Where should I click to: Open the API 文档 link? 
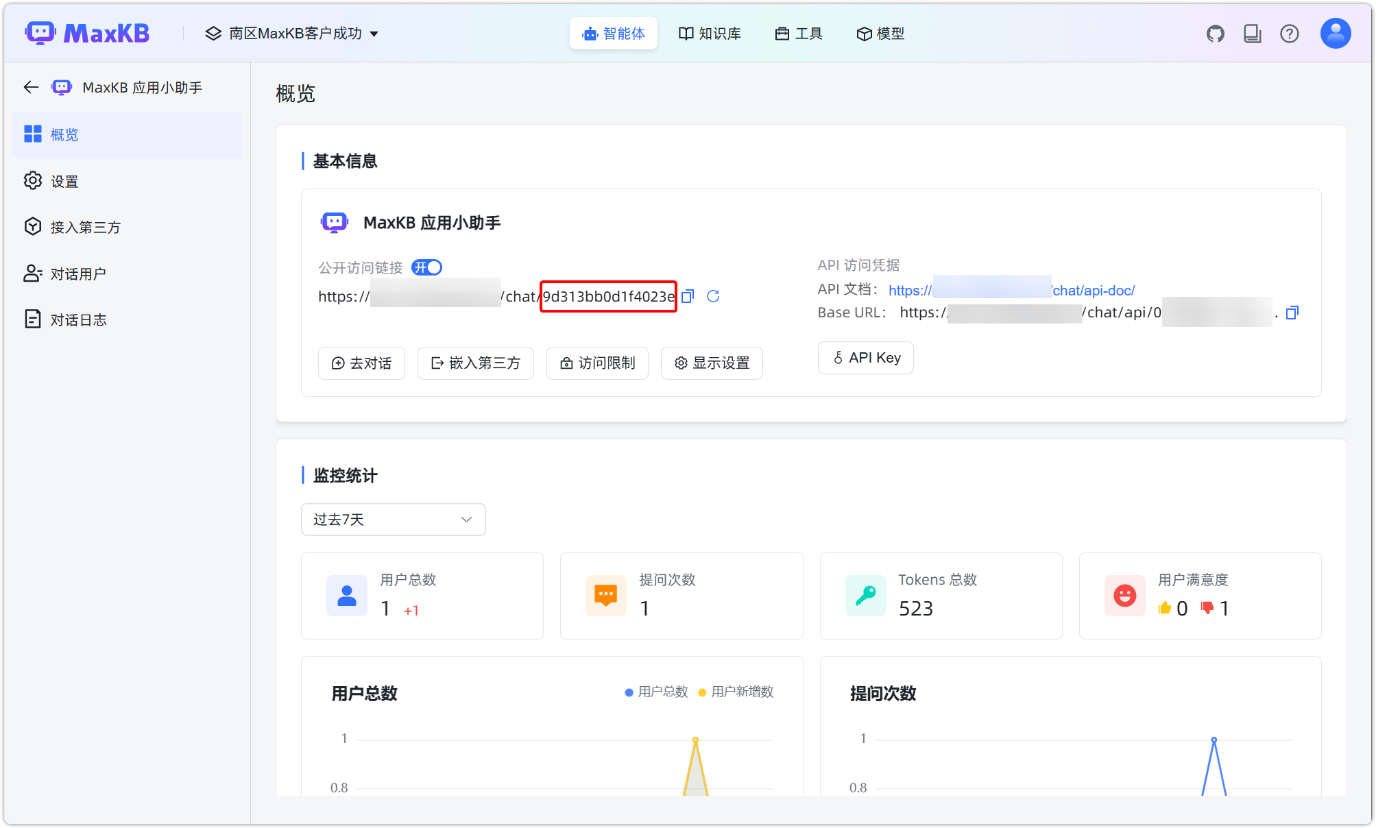tap(1011, 290)
